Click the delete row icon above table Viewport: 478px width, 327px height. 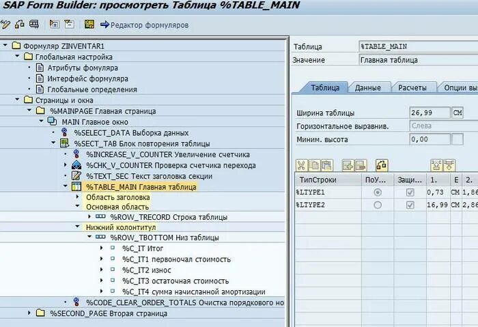click(x=361, y=165)
